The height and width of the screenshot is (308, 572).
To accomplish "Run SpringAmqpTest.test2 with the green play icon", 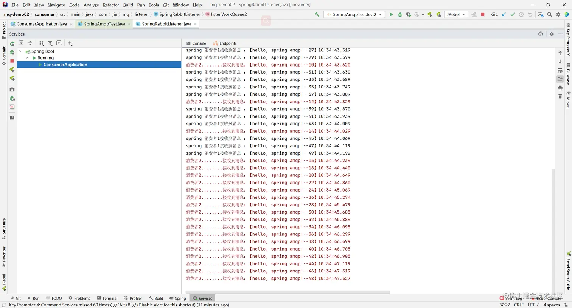I will 391,14.
